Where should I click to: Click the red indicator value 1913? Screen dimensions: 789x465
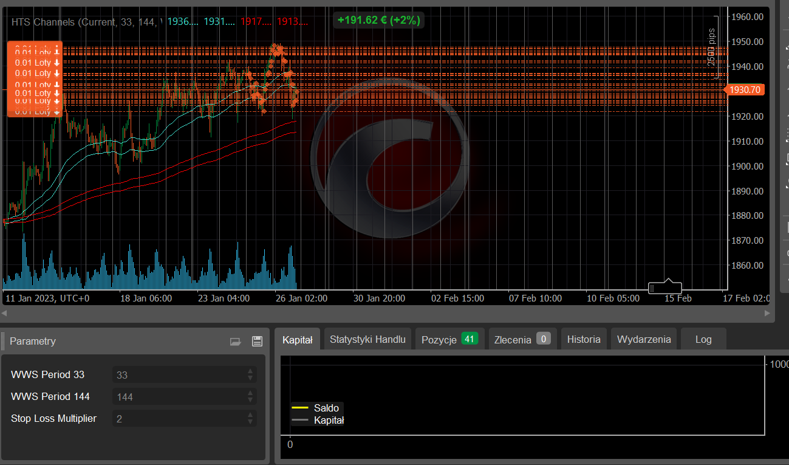point(292,22)
